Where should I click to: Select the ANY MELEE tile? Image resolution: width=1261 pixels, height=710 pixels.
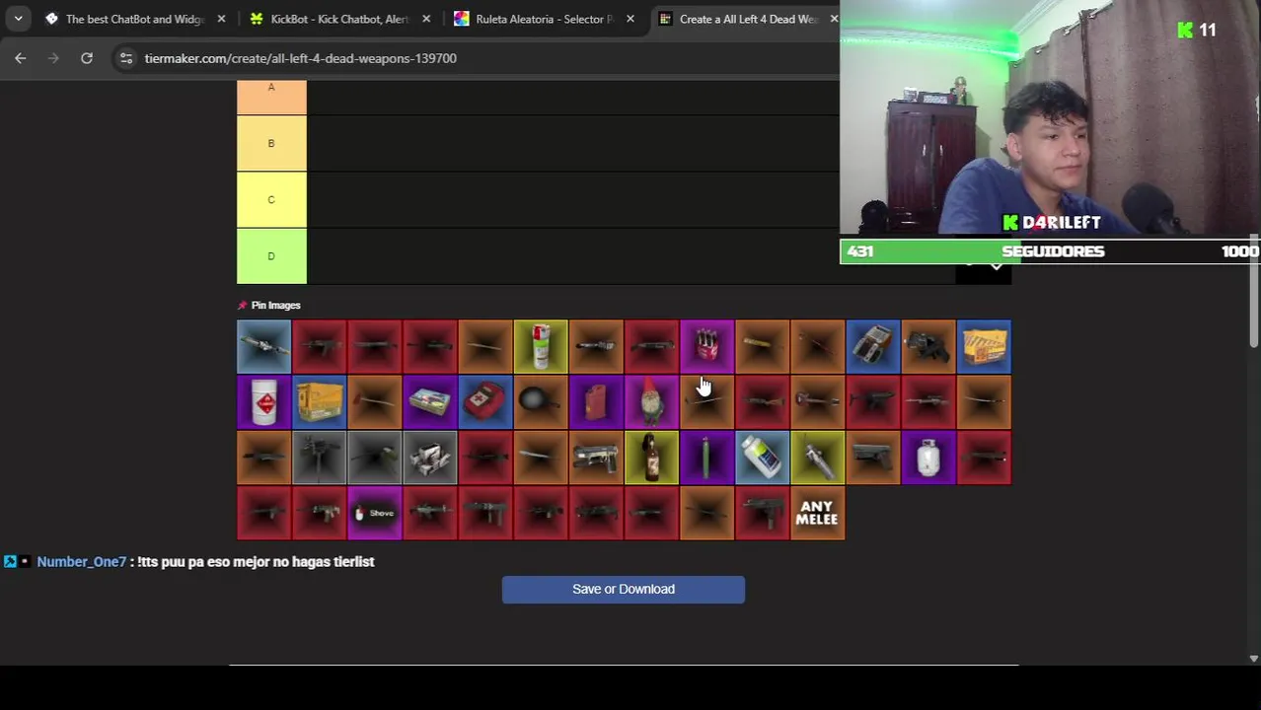coord(817,513)
